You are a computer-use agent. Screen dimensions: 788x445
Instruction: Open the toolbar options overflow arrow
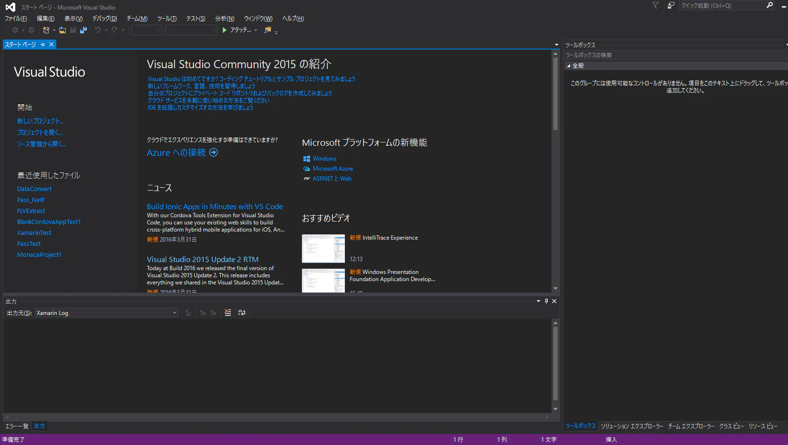[x=276, y=32]
